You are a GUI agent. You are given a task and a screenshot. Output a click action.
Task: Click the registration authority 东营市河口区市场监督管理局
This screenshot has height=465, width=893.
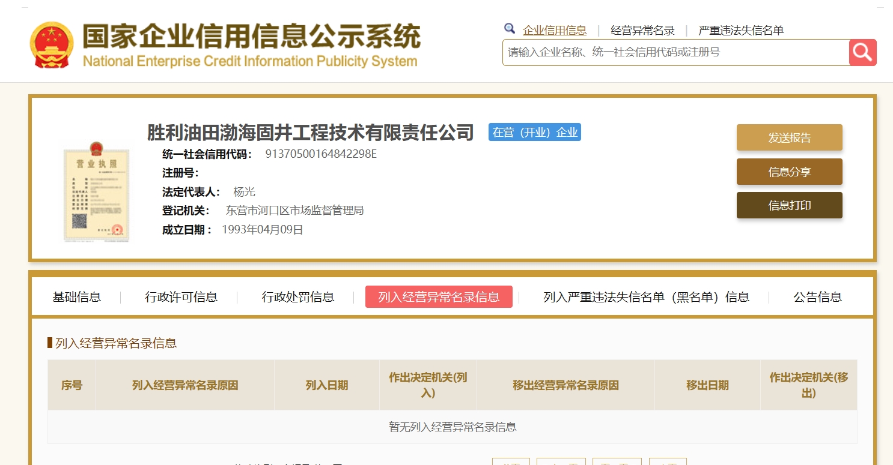point(295,211)
